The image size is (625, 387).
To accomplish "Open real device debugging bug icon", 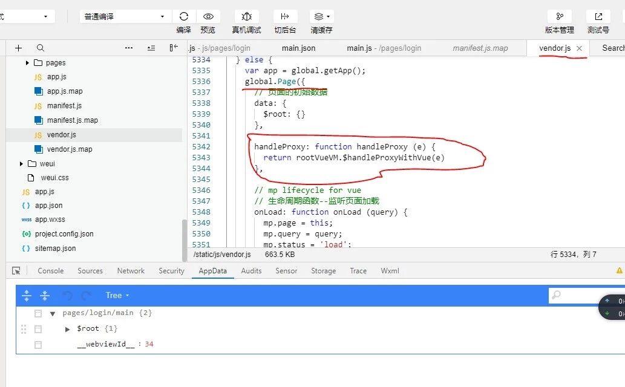I will pyautogui.click(x=246, y=16).
